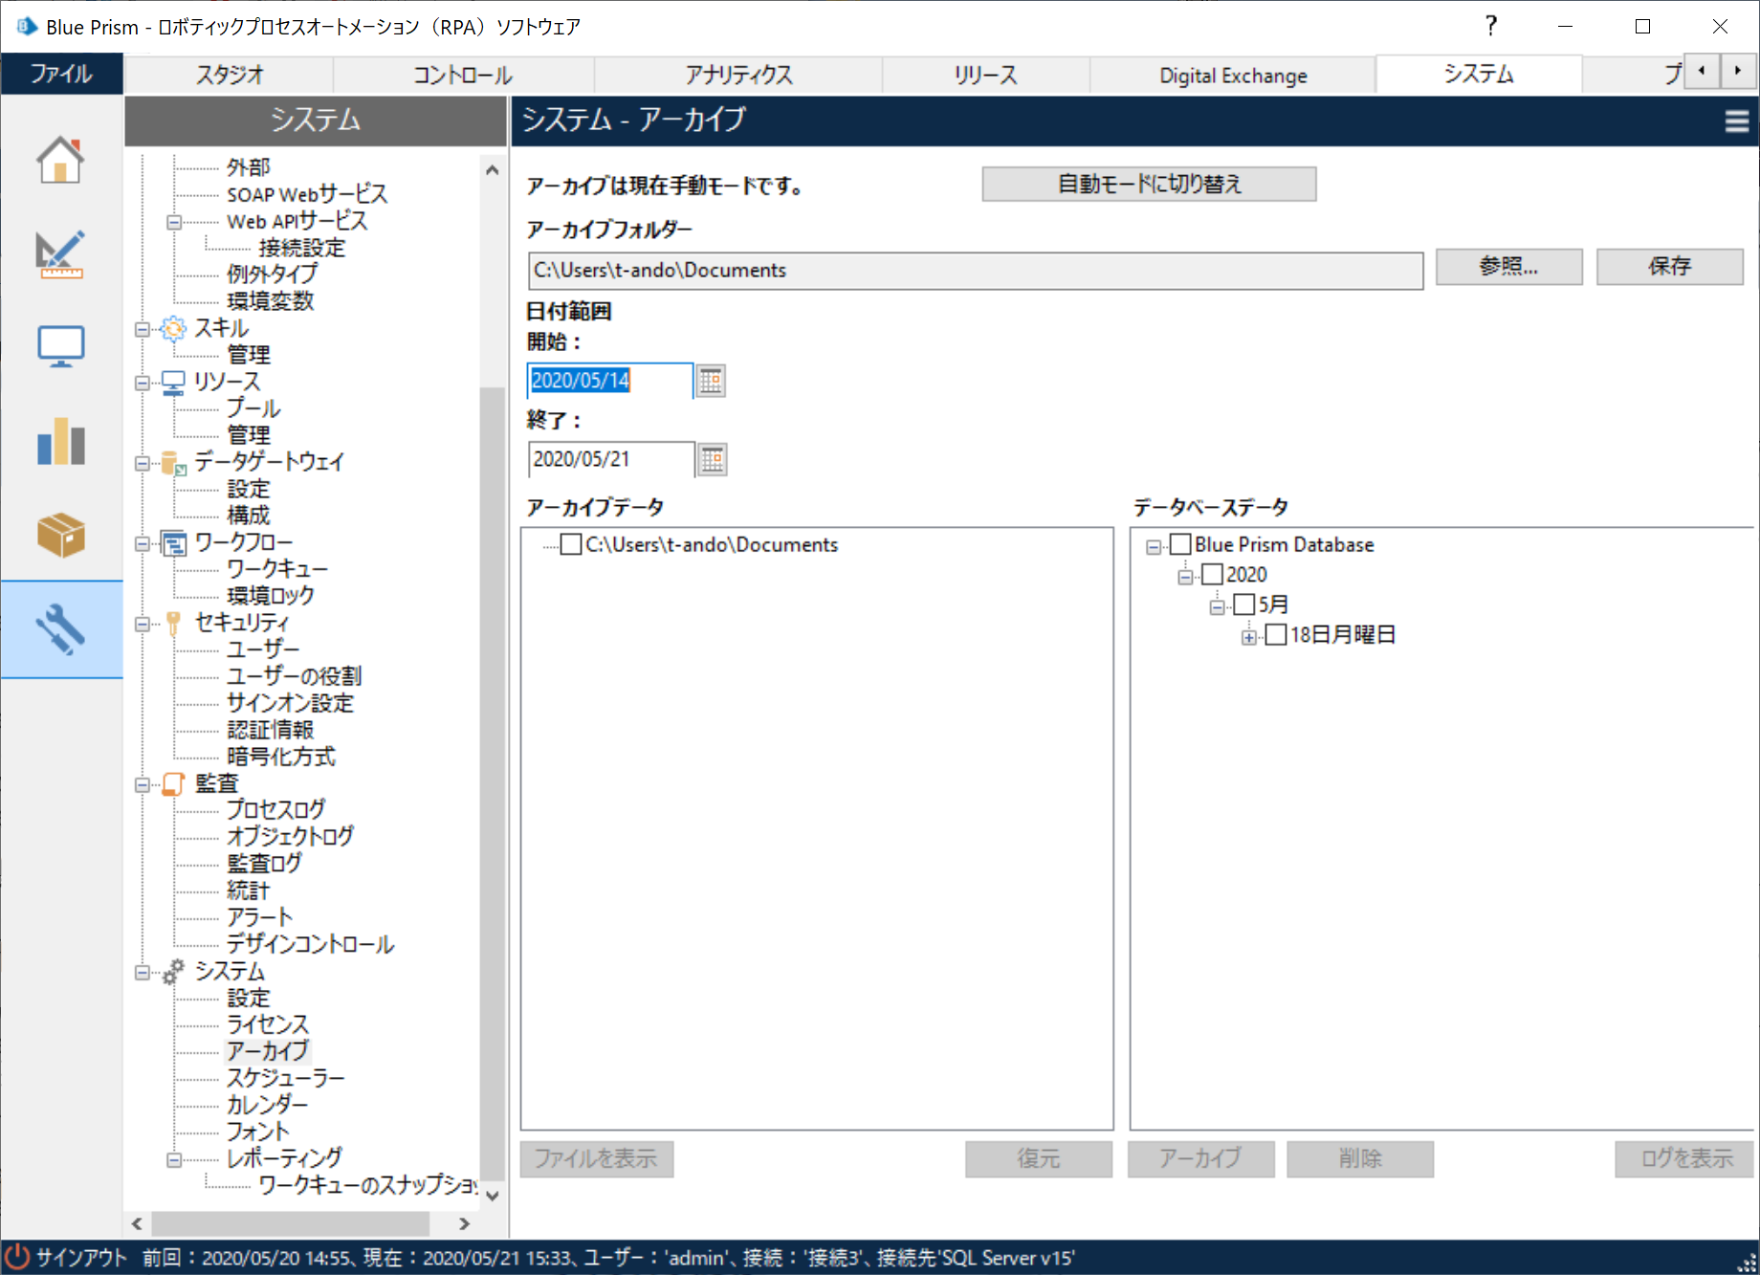Click the 参照... browse button
The image size is (1760, 1275).
pyautogui.click(x=1508, y=266)
